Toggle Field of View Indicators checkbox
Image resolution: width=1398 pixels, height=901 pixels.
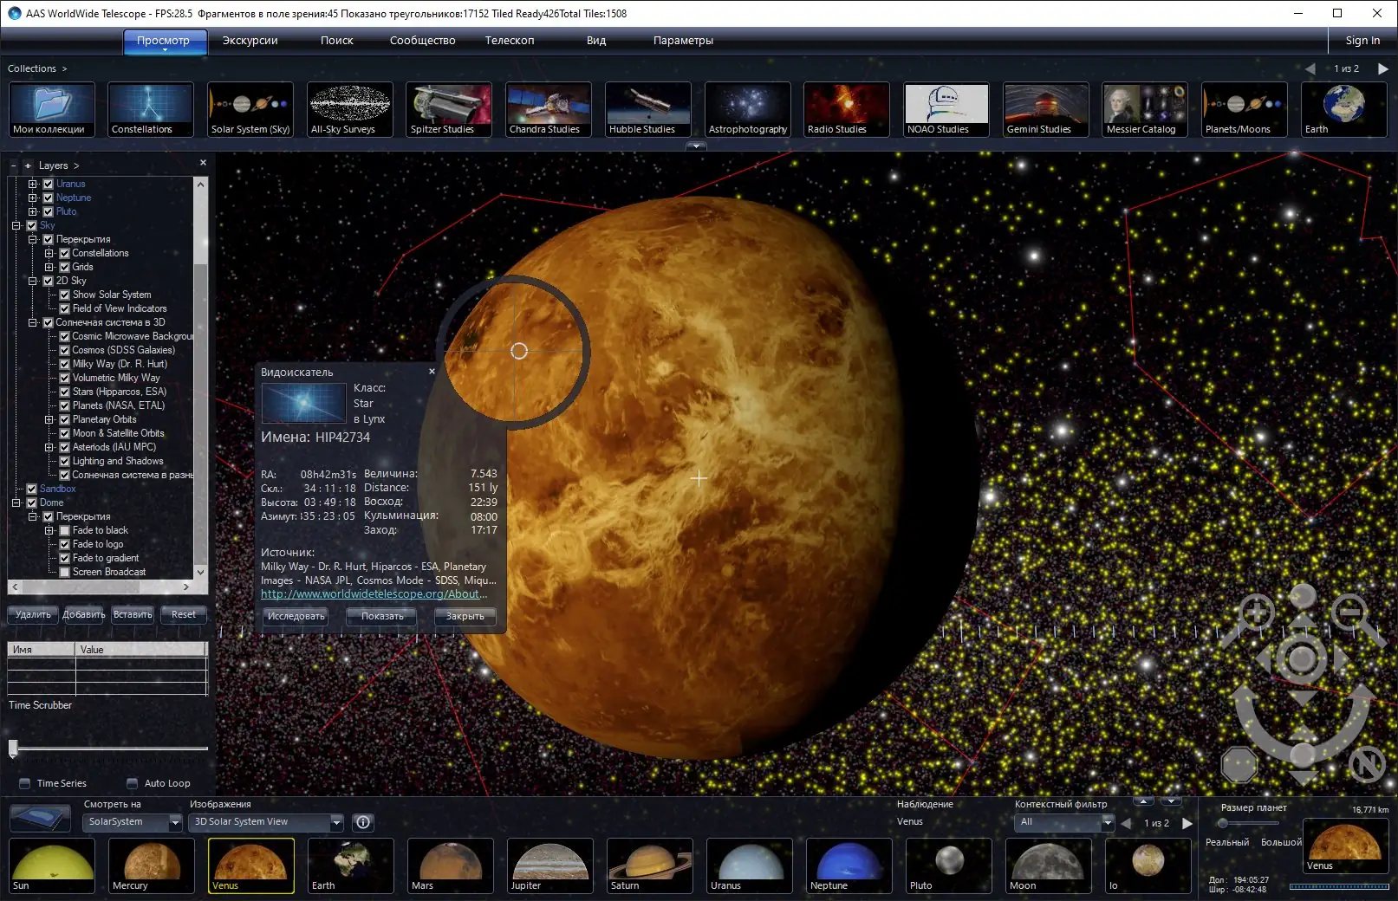point(64,308)
